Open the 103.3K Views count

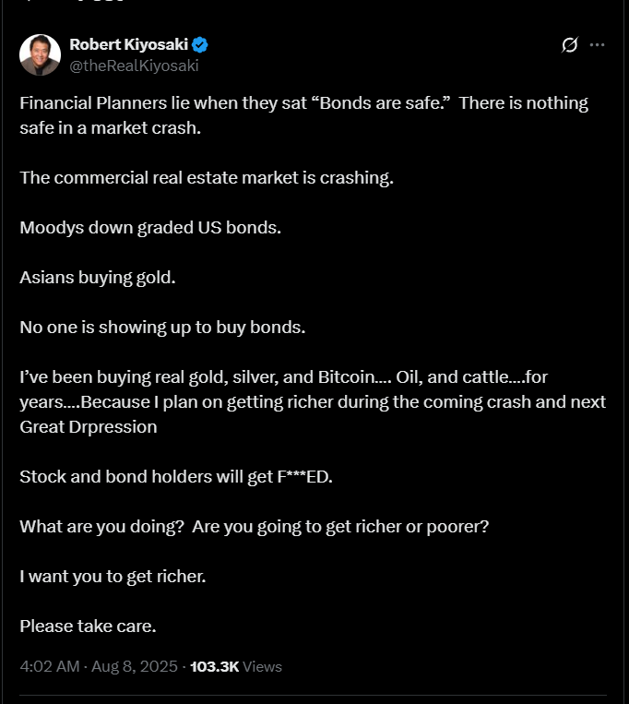[x=236, y=667]
